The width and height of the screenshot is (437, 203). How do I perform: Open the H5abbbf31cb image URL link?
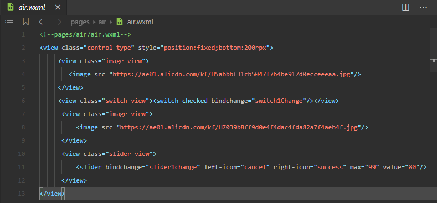[x=232, y=74]
